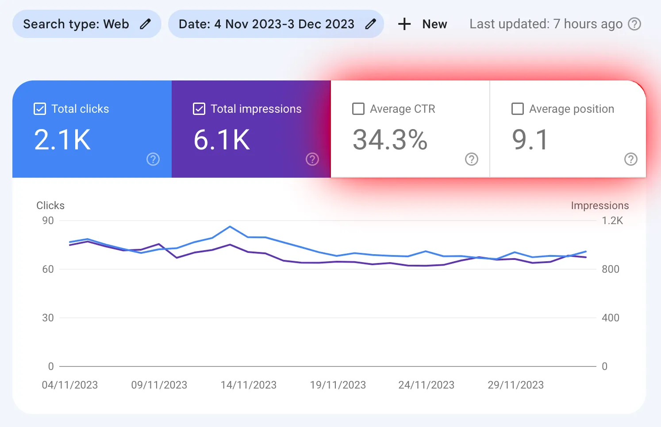Viewport: 661px width, 427px height.
Task: Edit the Search type: Web filter pencil
Action: coord(145,24)
